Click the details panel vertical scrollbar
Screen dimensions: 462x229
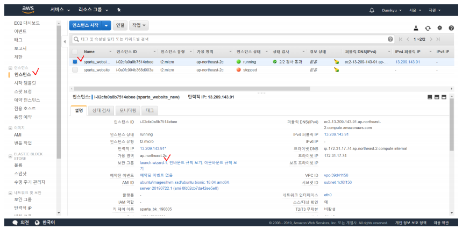(452, 125)
